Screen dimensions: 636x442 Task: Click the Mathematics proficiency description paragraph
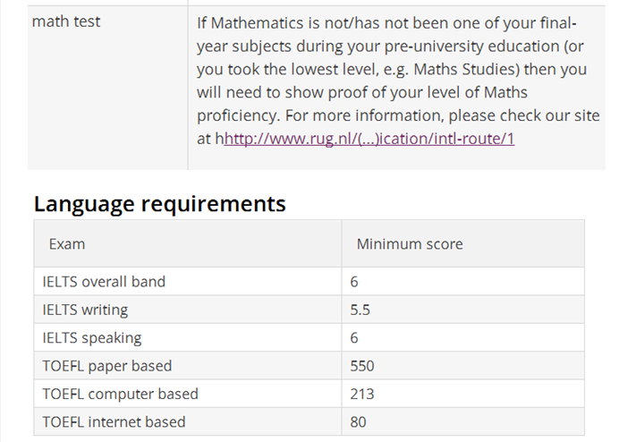coord(398,81)
